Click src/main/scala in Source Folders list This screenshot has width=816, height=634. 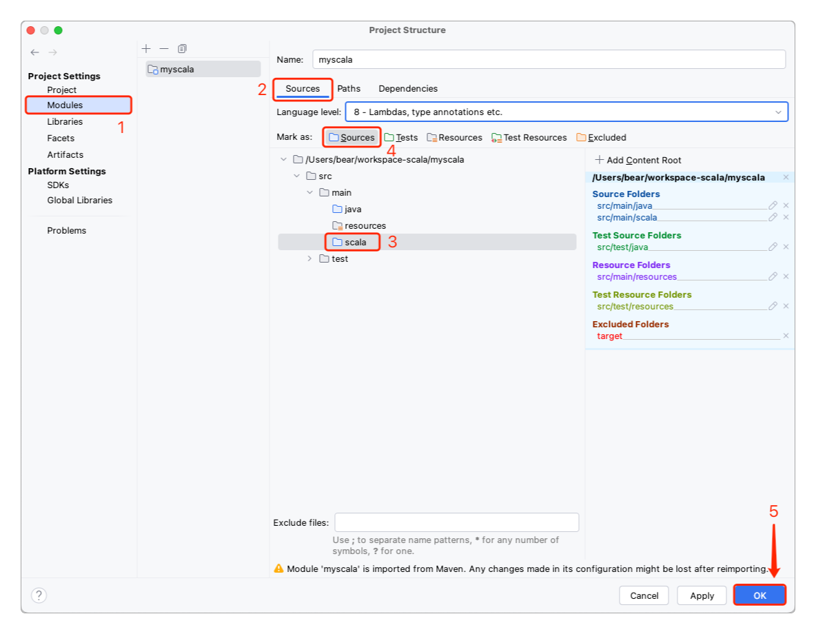pos(626,218)
